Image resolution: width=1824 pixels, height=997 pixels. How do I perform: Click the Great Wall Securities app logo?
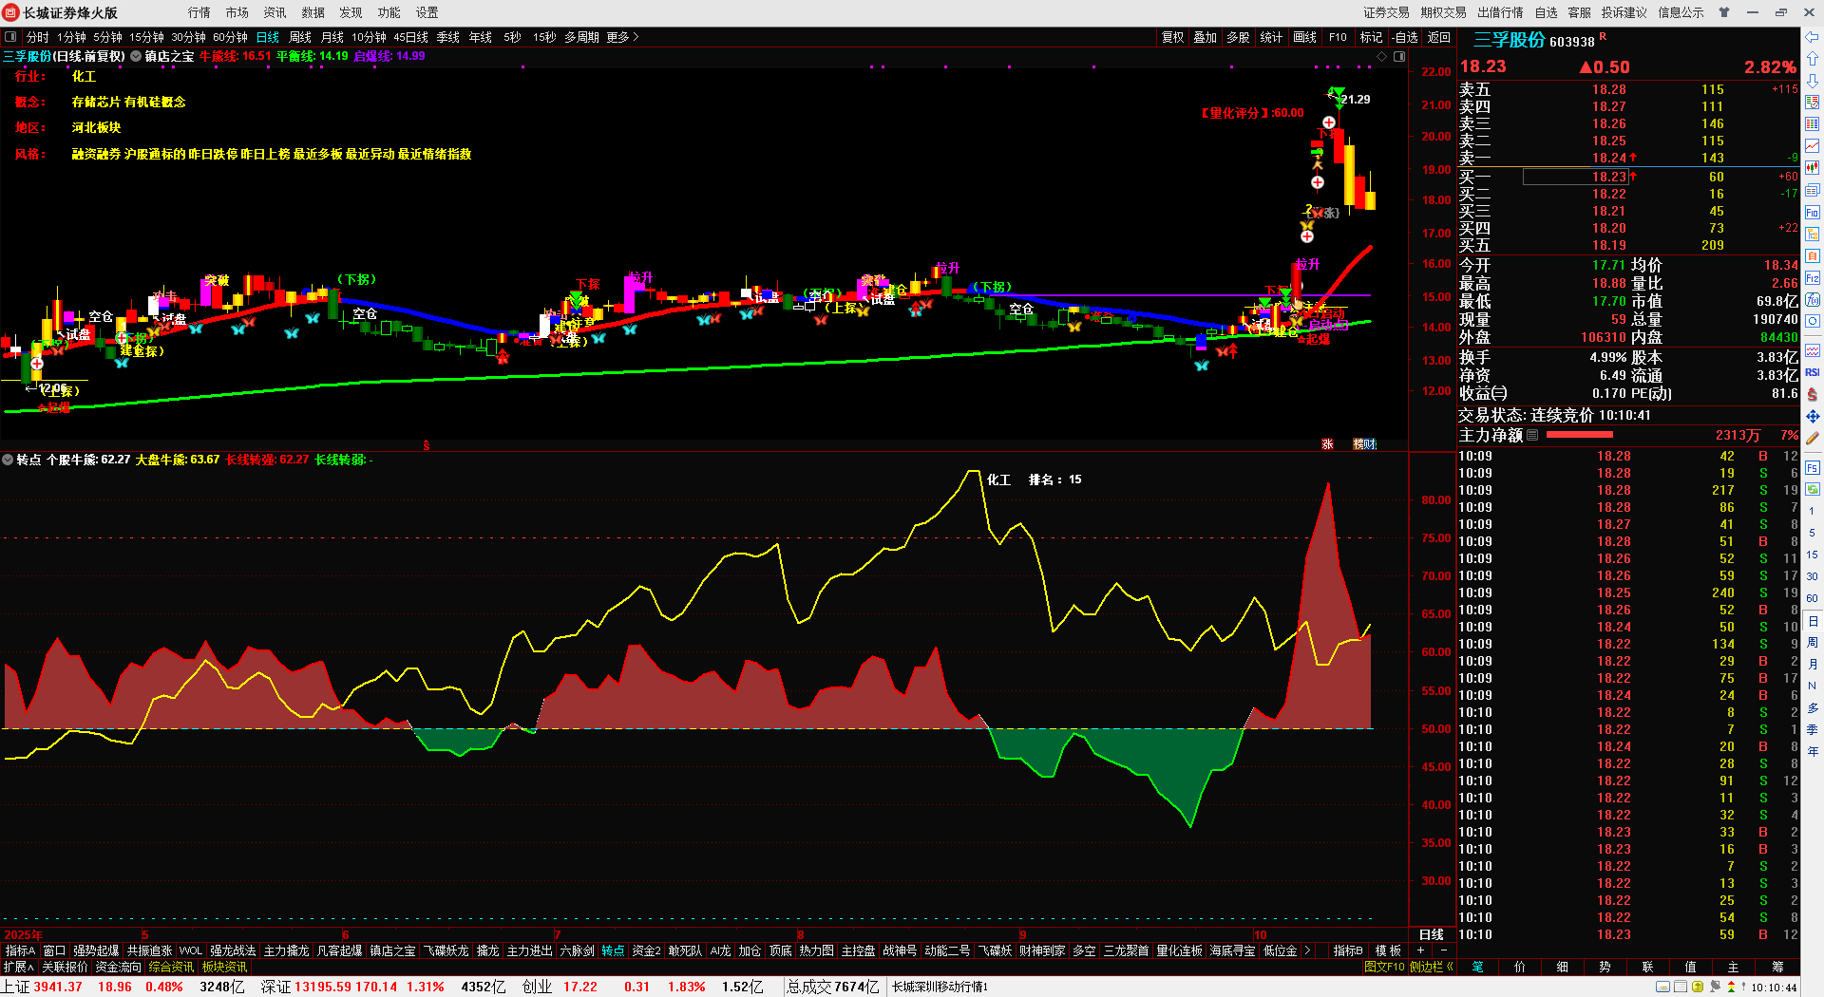coord(11,12)
